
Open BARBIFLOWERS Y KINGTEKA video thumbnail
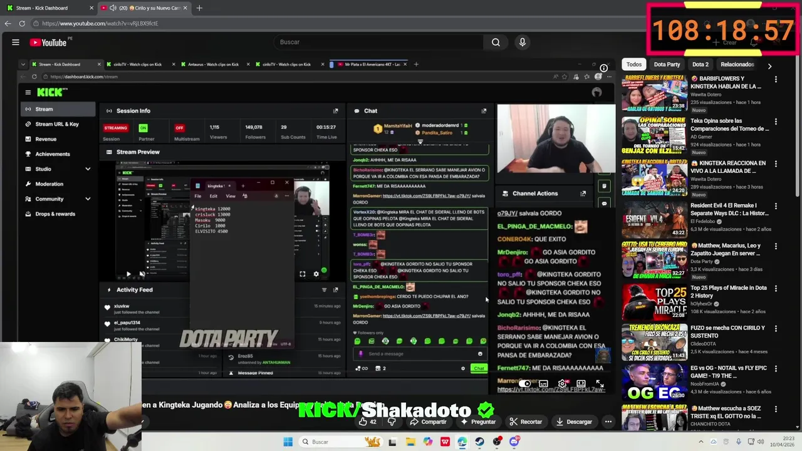(x=654, y=93)
